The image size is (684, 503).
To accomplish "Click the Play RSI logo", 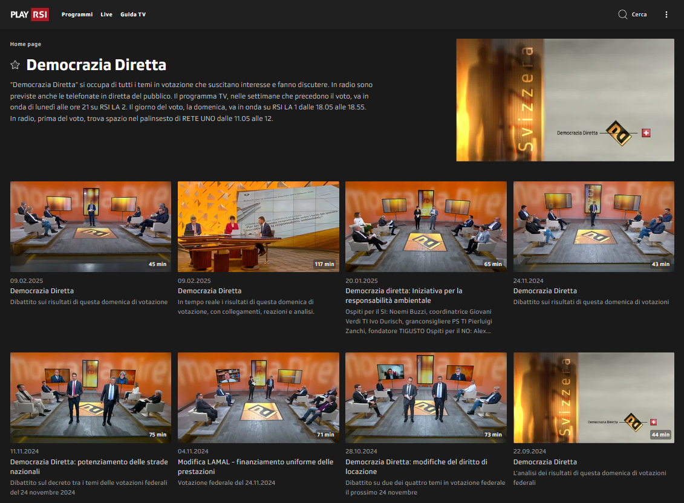I will coord(30,15).
